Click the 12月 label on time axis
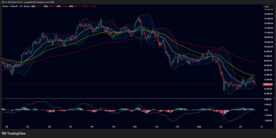Screen dimensions: 276x138 click(177, 126)
